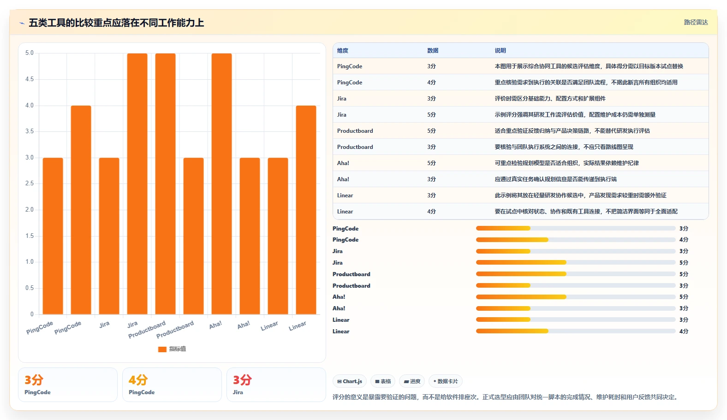Screen dimensions: 727x420
Task: Select the Jira bar with value 5.0
Action: [x=137, y=184]
